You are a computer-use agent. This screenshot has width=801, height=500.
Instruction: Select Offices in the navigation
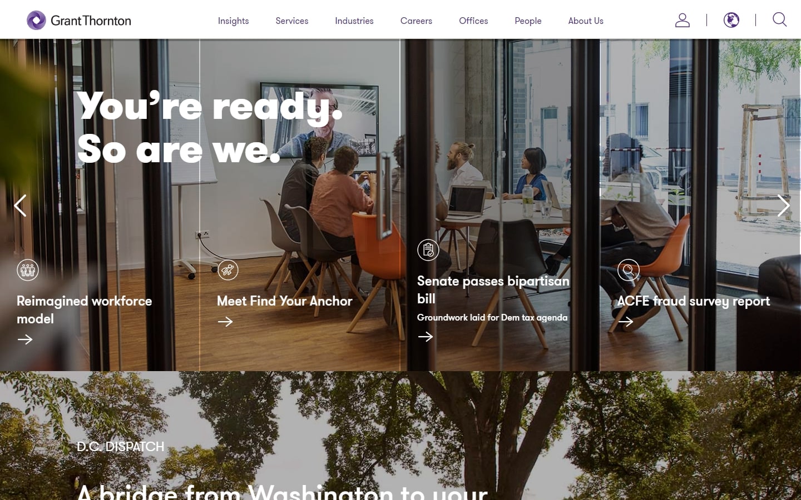tap(473, 21)
